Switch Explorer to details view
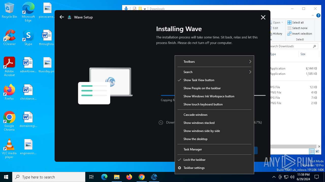This screenshot has width=325, height=182. tap(312, 151)
